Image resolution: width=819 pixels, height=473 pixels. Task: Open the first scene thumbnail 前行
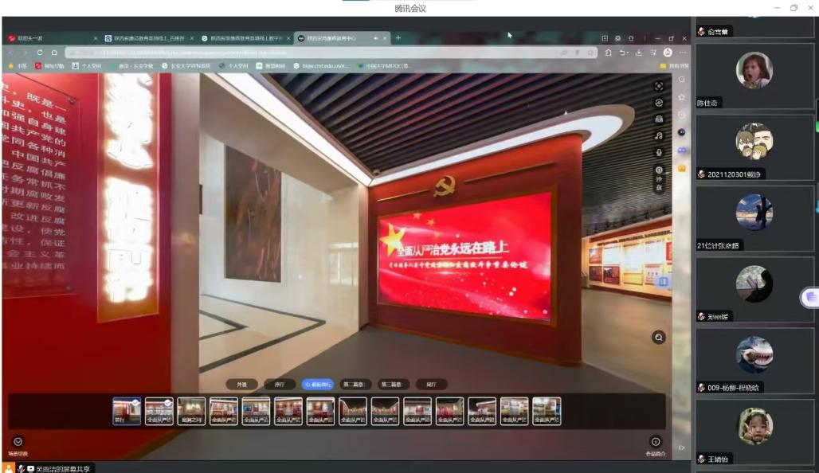[126, 411]
